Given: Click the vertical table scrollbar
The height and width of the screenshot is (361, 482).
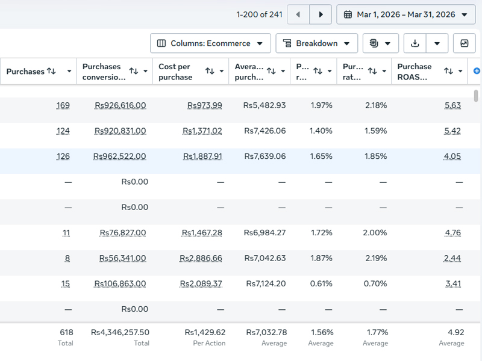Looking at the screenshot, I should pyautogui.click(x=476, y=96).
